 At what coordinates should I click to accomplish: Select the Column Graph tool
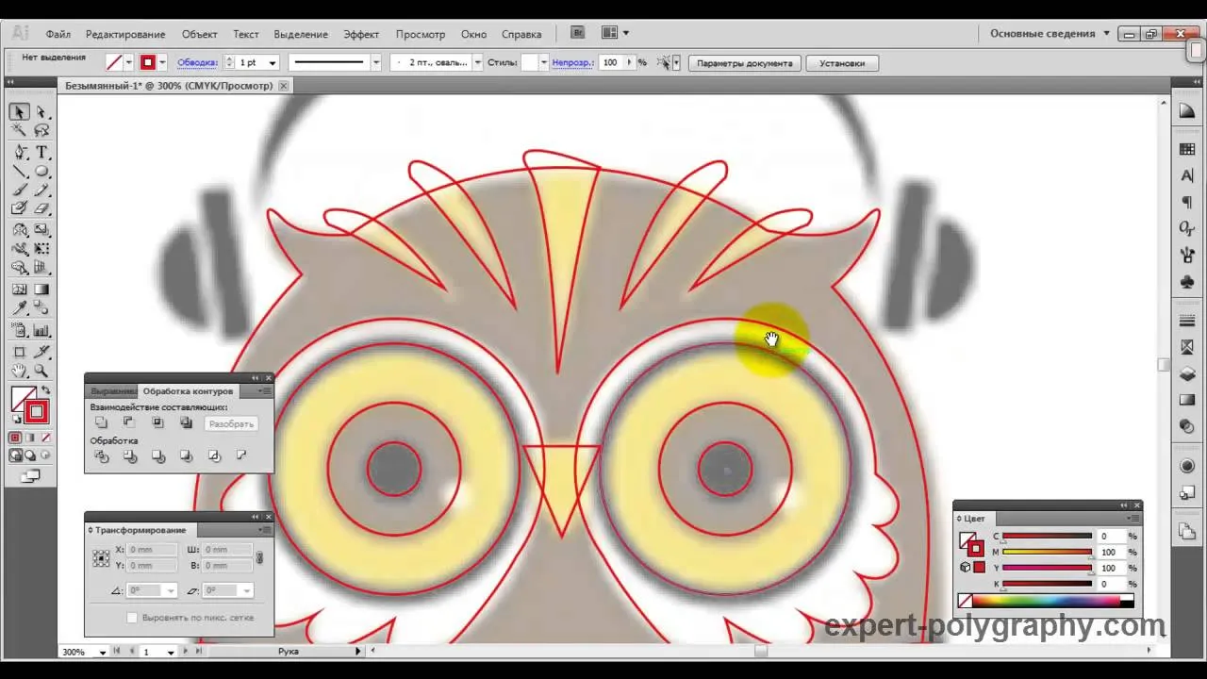(41, 330)
